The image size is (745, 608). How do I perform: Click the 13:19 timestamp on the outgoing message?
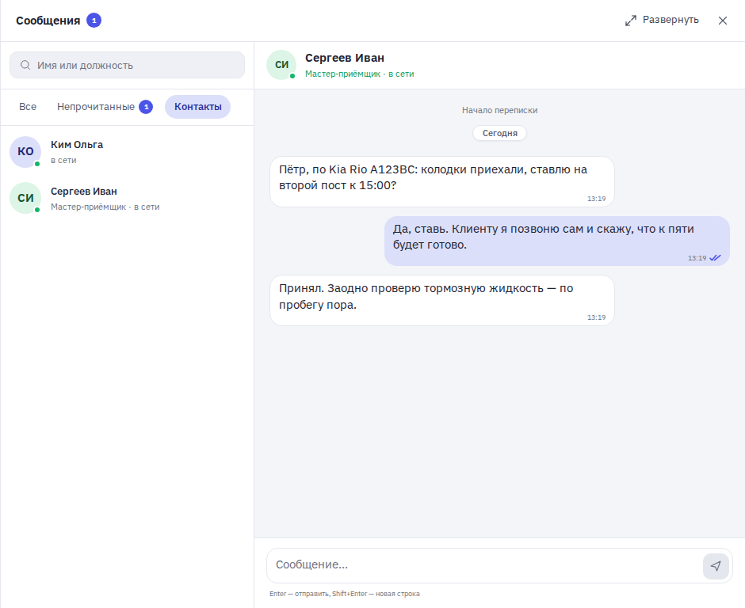coord(697,258)
